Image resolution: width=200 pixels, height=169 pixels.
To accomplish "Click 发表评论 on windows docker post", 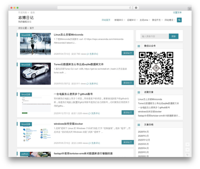I will (x=96, y=143).
